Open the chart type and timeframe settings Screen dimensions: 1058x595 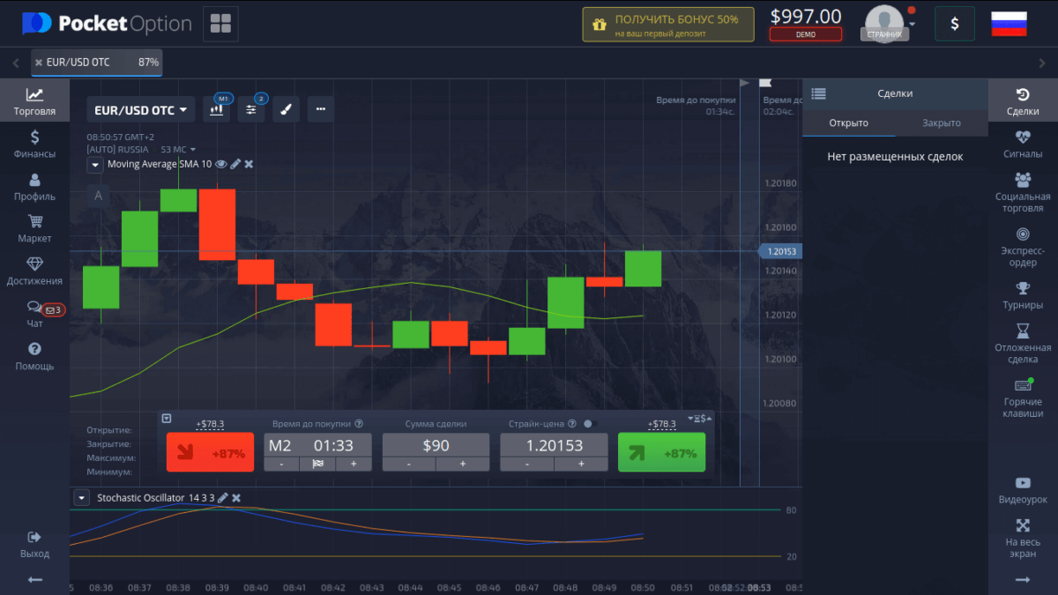216,109
